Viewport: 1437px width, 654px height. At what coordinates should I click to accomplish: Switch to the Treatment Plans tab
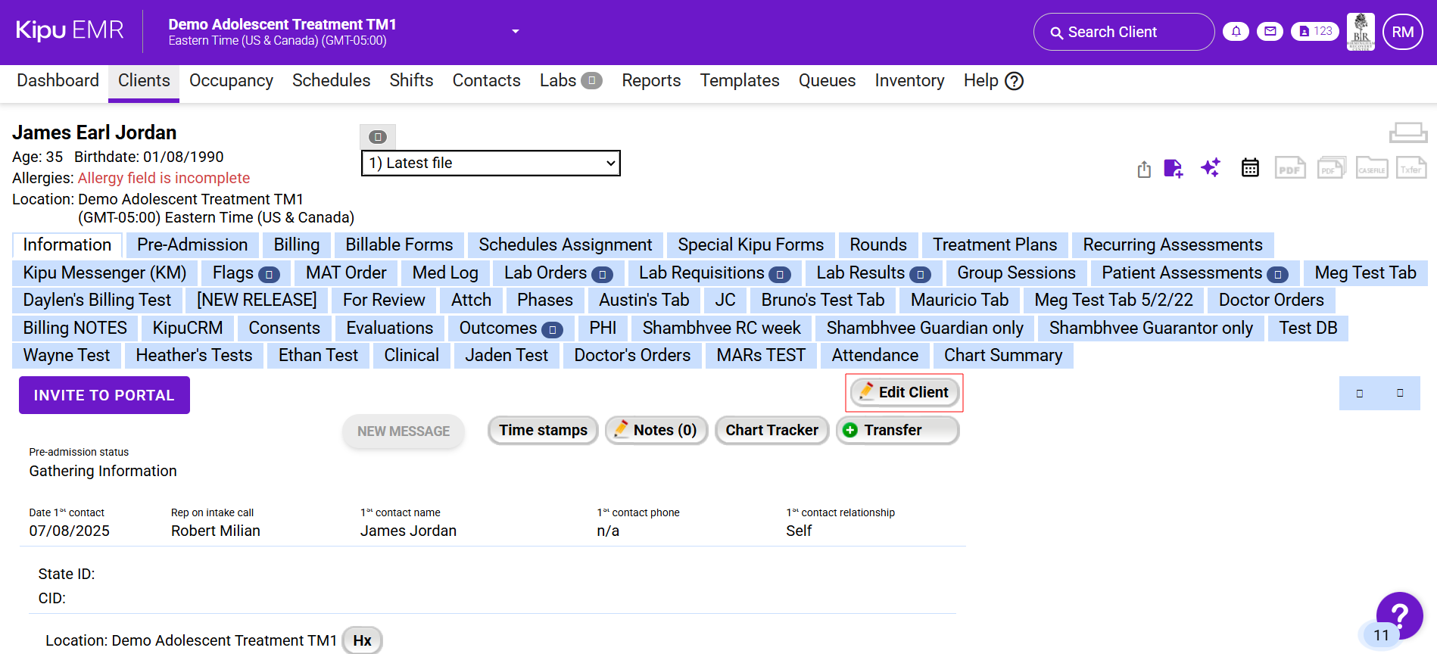[x=994, y=245]
